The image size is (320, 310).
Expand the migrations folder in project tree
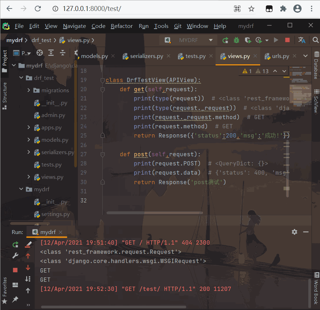(29, 90)
